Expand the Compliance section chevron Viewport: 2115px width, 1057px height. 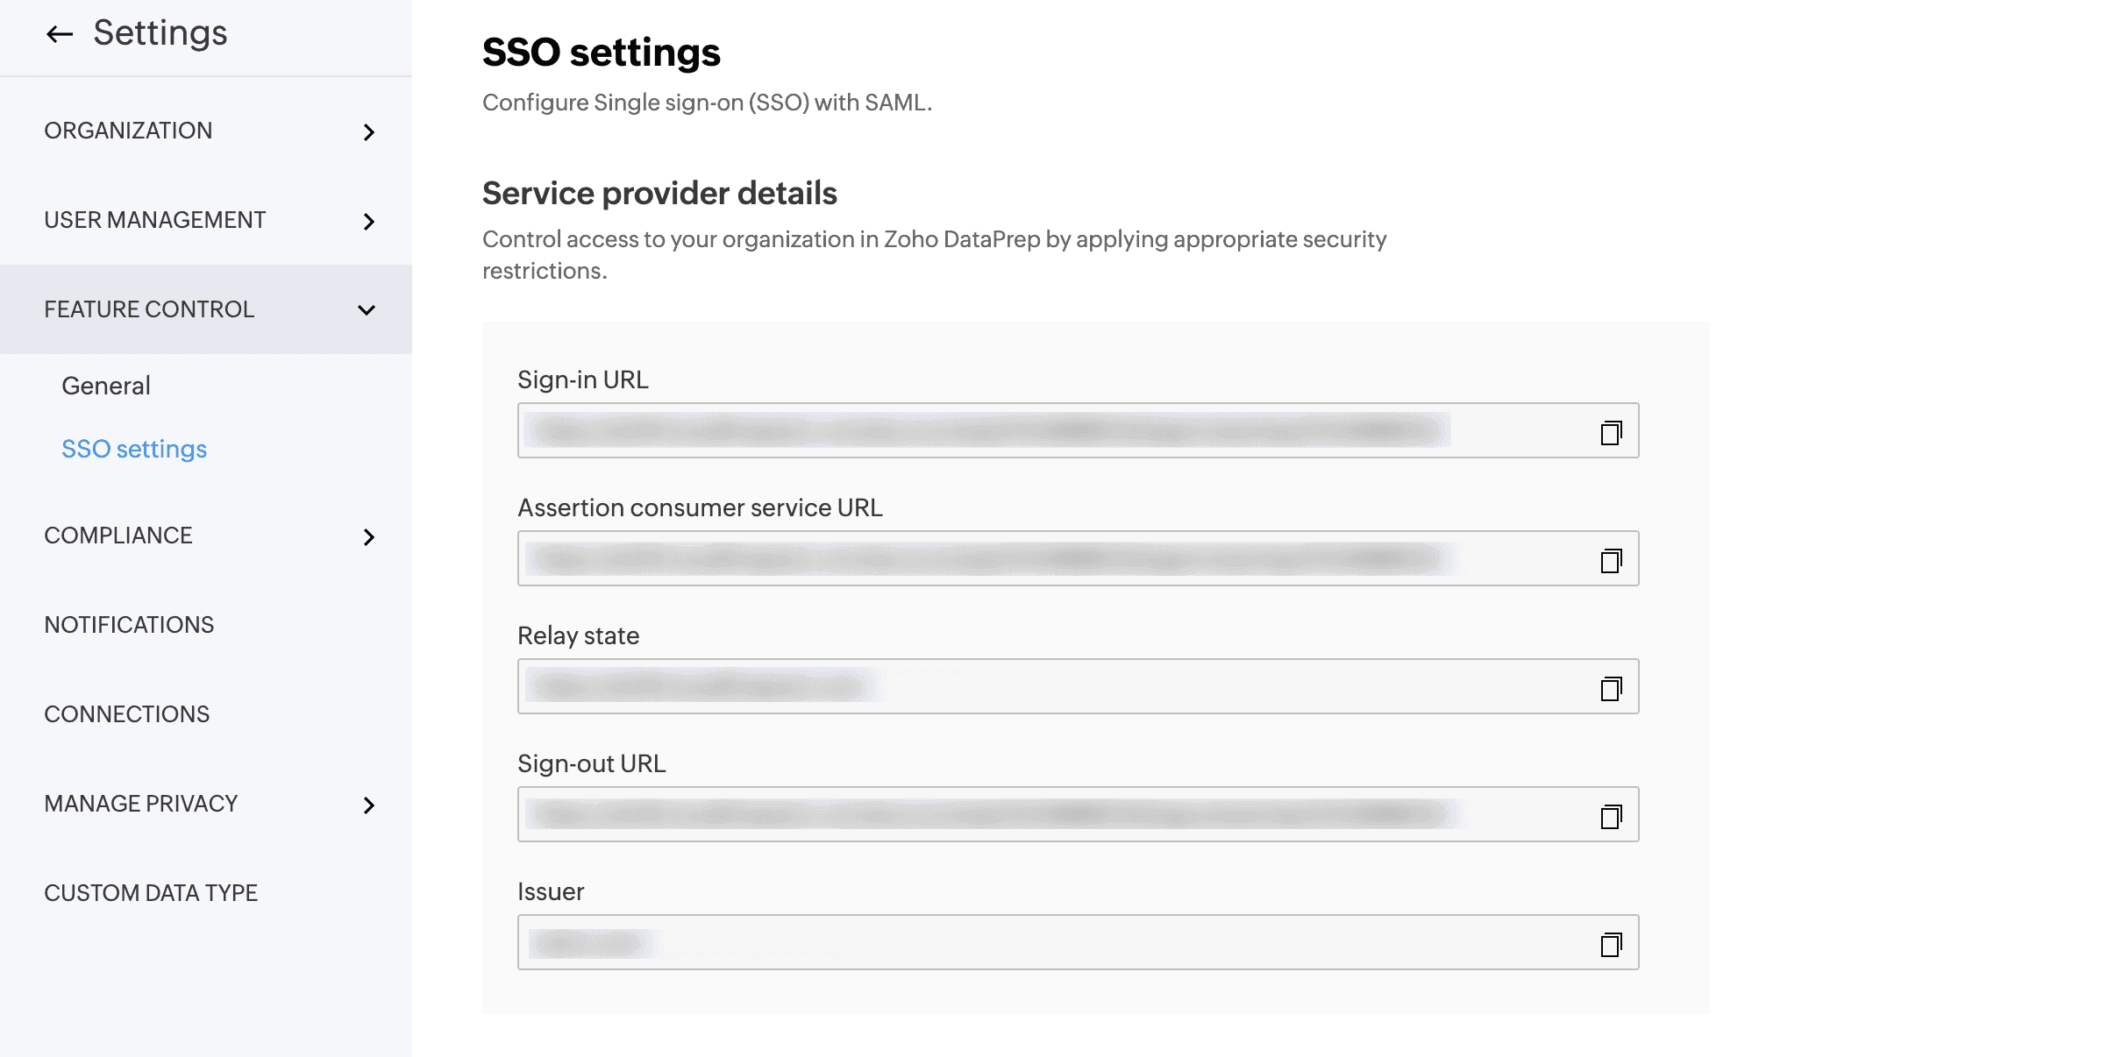[368, 537]
